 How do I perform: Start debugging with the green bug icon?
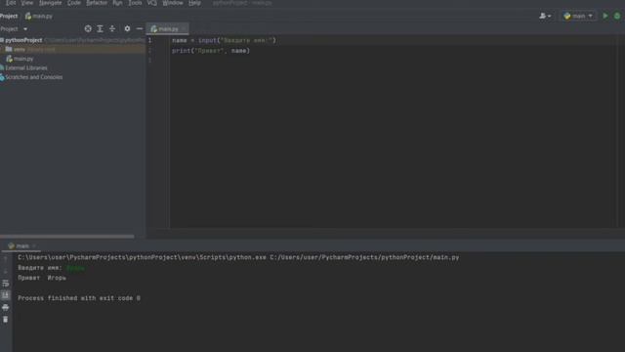[x=617, y=16]
